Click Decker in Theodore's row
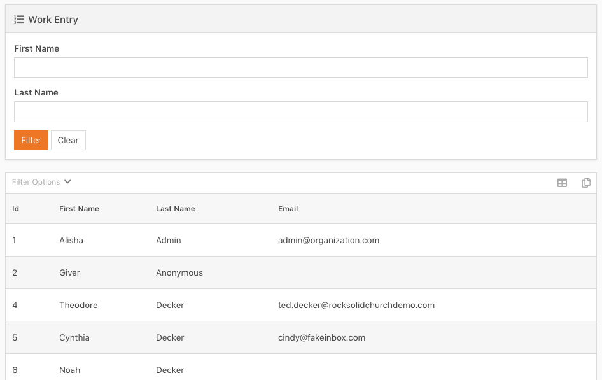 [170, 305]
